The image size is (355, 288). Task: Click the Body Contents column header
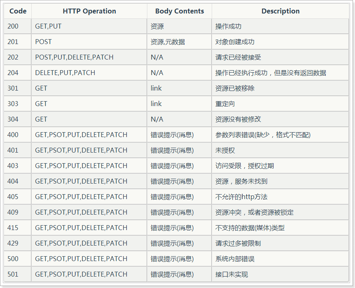pos(179,11)
